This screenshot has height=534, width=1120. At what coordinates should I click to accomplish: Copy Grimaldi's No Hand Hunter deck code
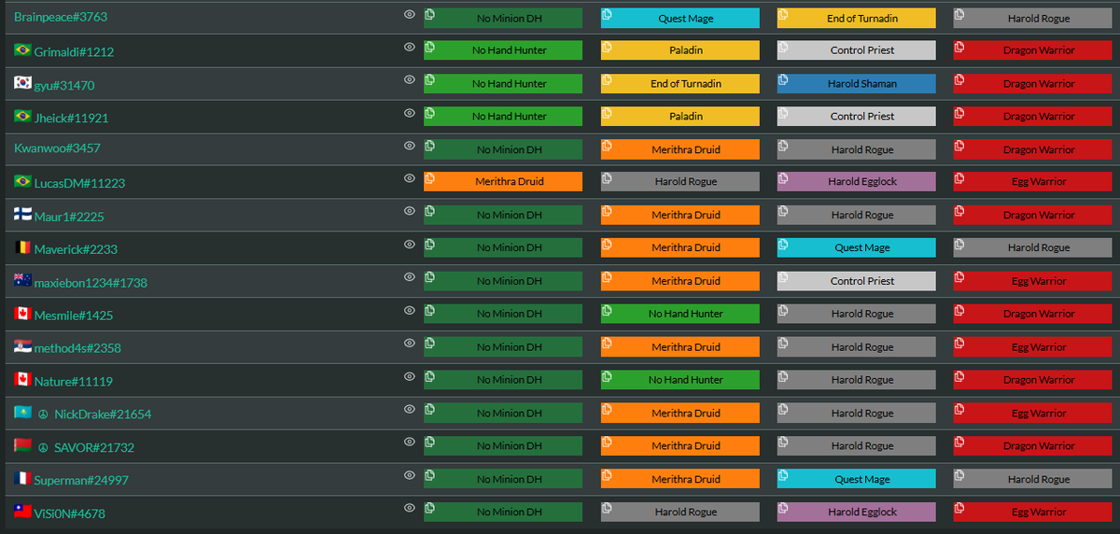click(429, 47)
